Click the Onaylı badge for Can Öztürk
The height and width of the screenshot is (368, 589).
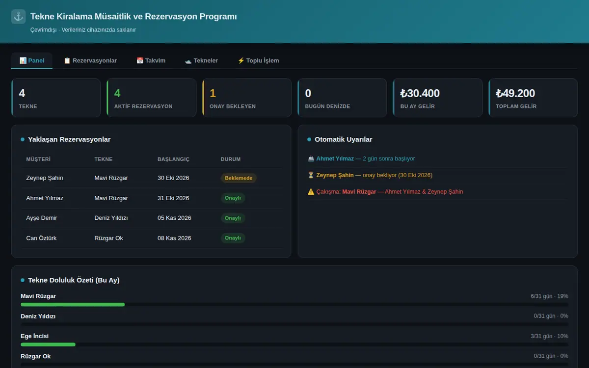tap(233, 238)
